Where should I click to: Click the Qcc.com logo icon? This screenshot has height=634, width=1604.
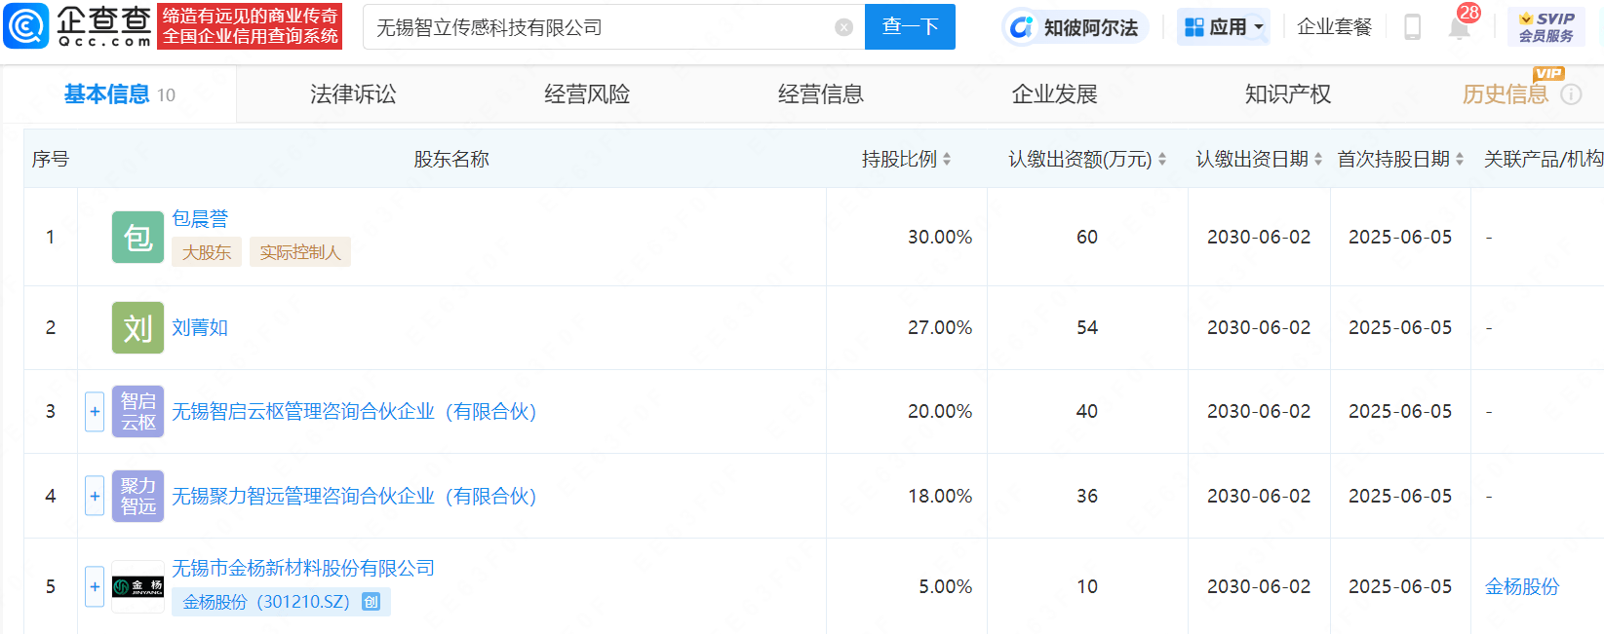[26, 26]
